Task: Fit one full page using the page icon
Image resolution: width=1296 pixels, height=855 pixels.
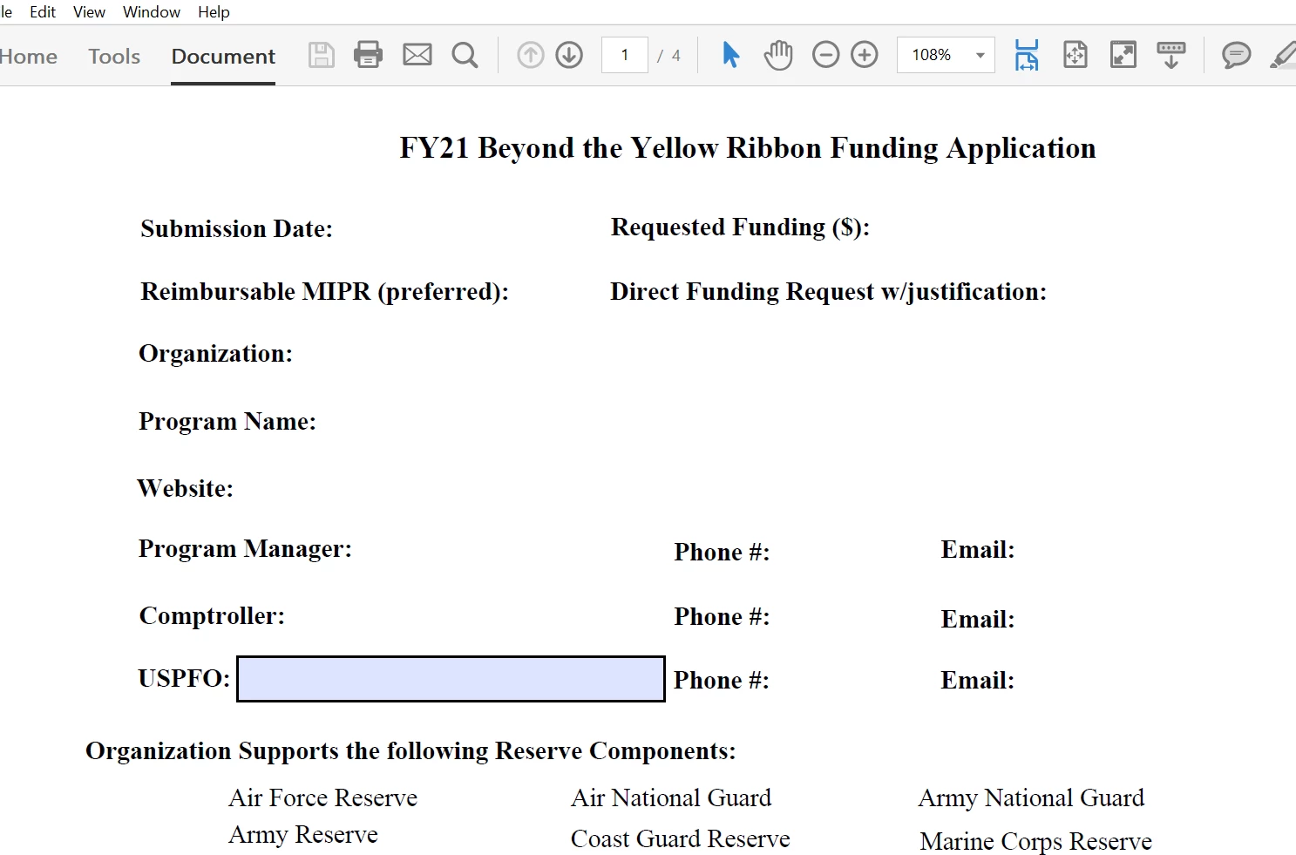Action: (1075, 55)
